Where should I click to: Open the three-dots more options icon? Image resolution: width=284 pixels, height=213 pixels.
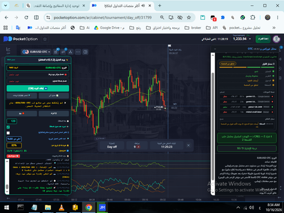pyautogui.click(x=78, y=52)
